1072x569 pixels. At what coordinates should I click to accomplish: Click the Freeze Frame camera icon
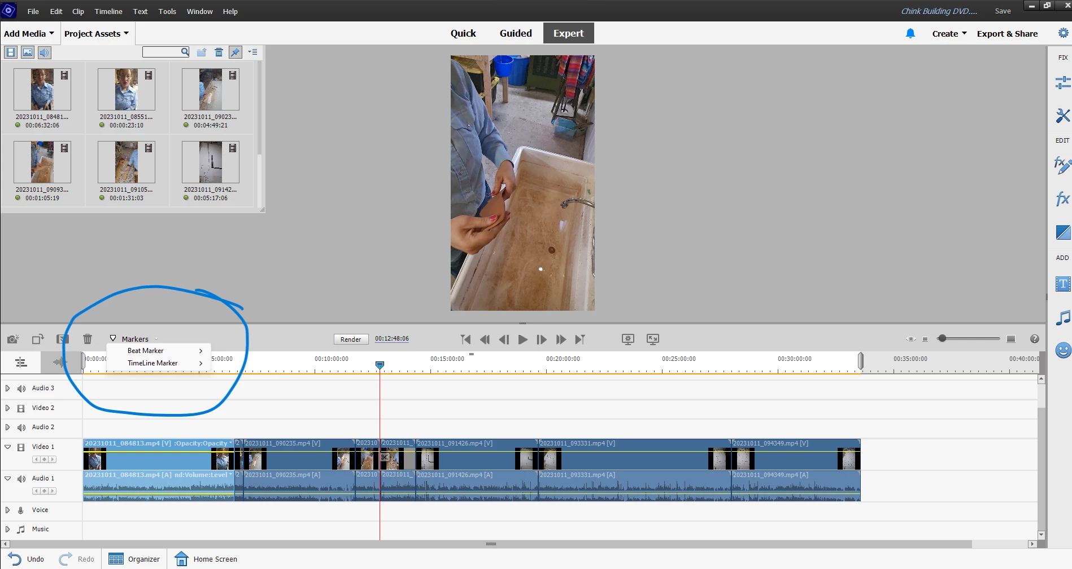coord(13,339)
